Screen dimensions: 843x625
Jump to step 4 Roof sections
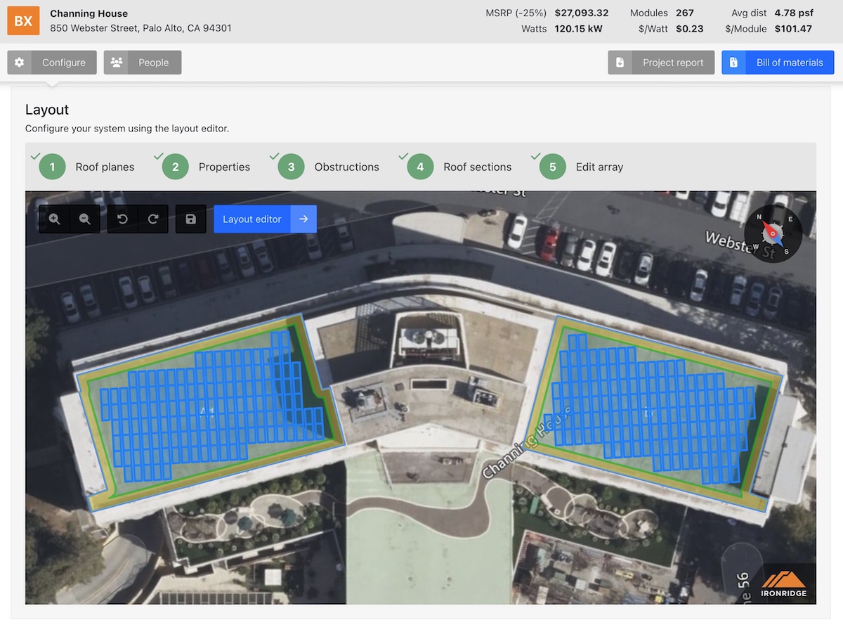(x=459, y=167)
